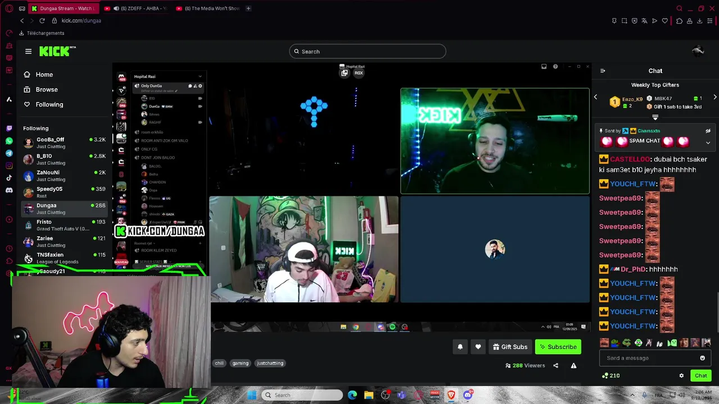Screen dimensions: 719x404
Task: Select the justchatting tag
Action: pyautogui.click(x=270, y=363)
